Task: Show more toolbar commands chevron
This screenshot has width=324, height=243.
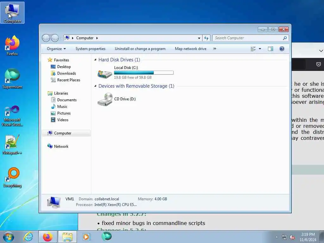Action: (215, 48)
